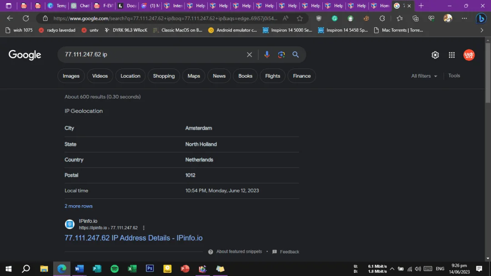491x276 pixels.
Task: Filter results by Shopping
Action: point(164,76)
